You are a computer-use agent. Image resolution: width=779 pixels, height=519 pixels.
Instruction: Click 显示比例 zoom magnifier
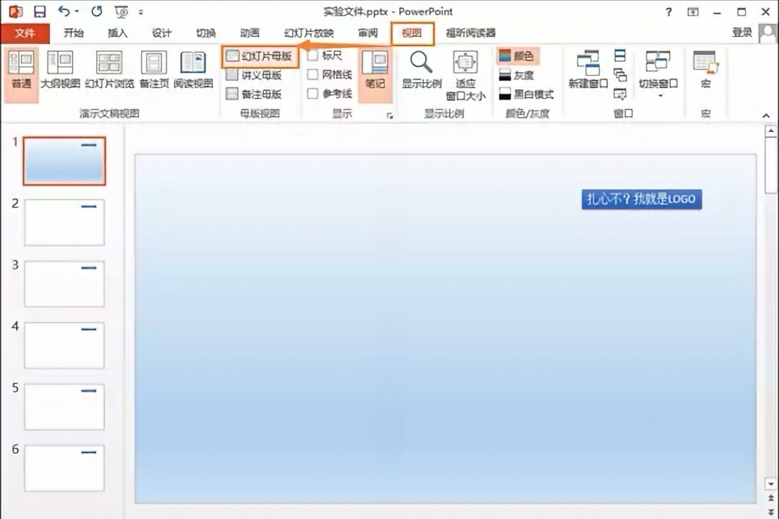(x=422, y=71)
